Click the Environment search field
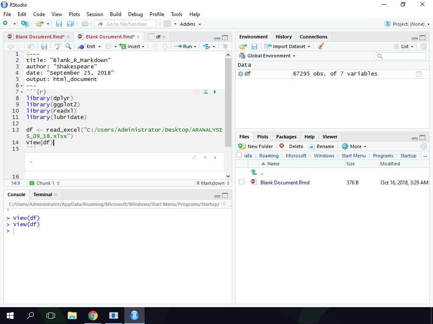Screen dimensions: 433x324 (400, 56)
